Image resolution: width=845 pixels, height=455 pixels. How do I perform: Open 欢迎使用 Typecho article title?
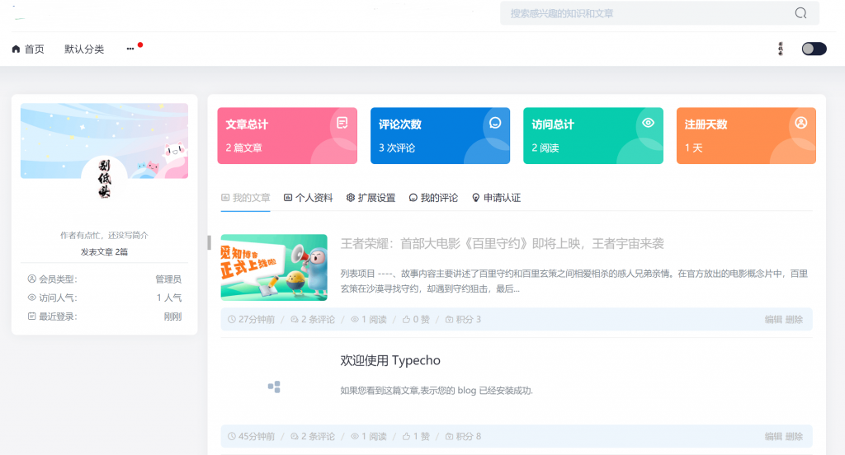pyautogui.click(x=390, y=360)
